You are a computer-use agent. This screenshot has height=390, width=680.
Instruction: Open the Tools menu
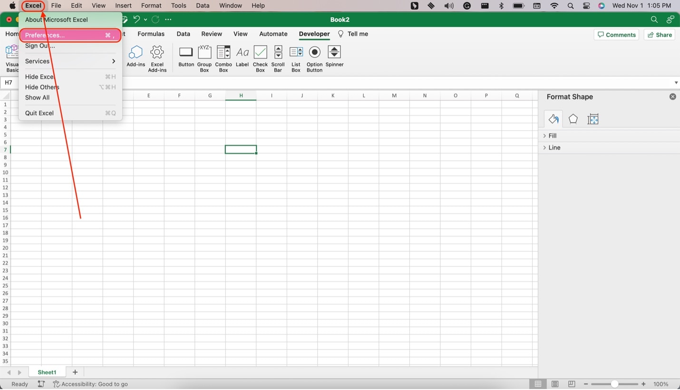click(179, 6)
